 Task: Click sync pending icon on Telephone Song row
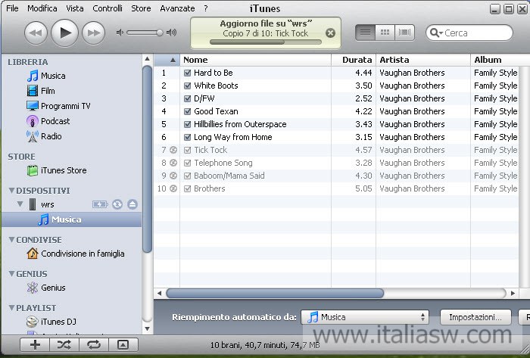point(173,163)
